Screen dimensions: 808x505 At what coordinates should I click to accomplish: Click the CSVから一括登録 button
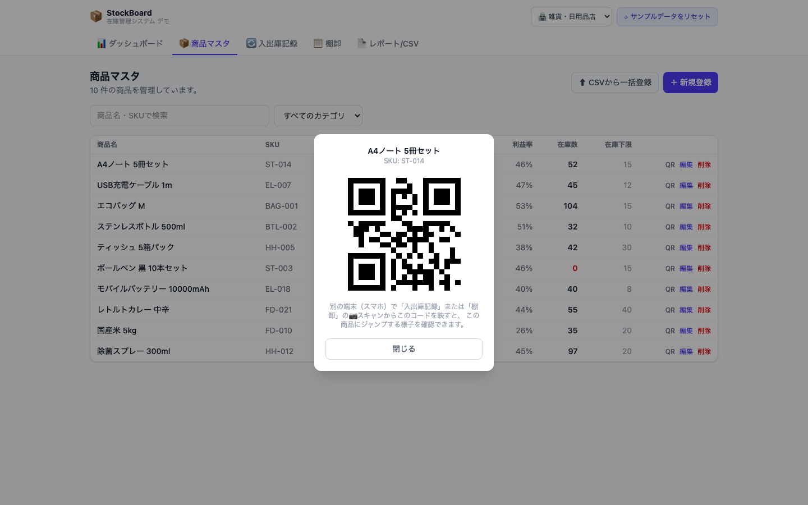tap(615, 82)
